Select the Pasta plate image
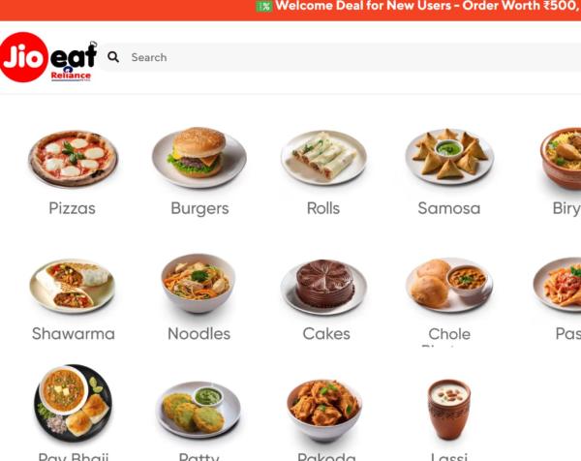Viewport: 581px width, 461px height. point(558,284)
